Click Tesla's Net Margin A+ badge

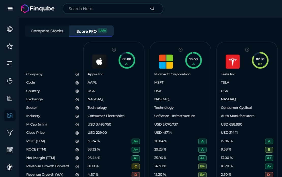[269, 158]
